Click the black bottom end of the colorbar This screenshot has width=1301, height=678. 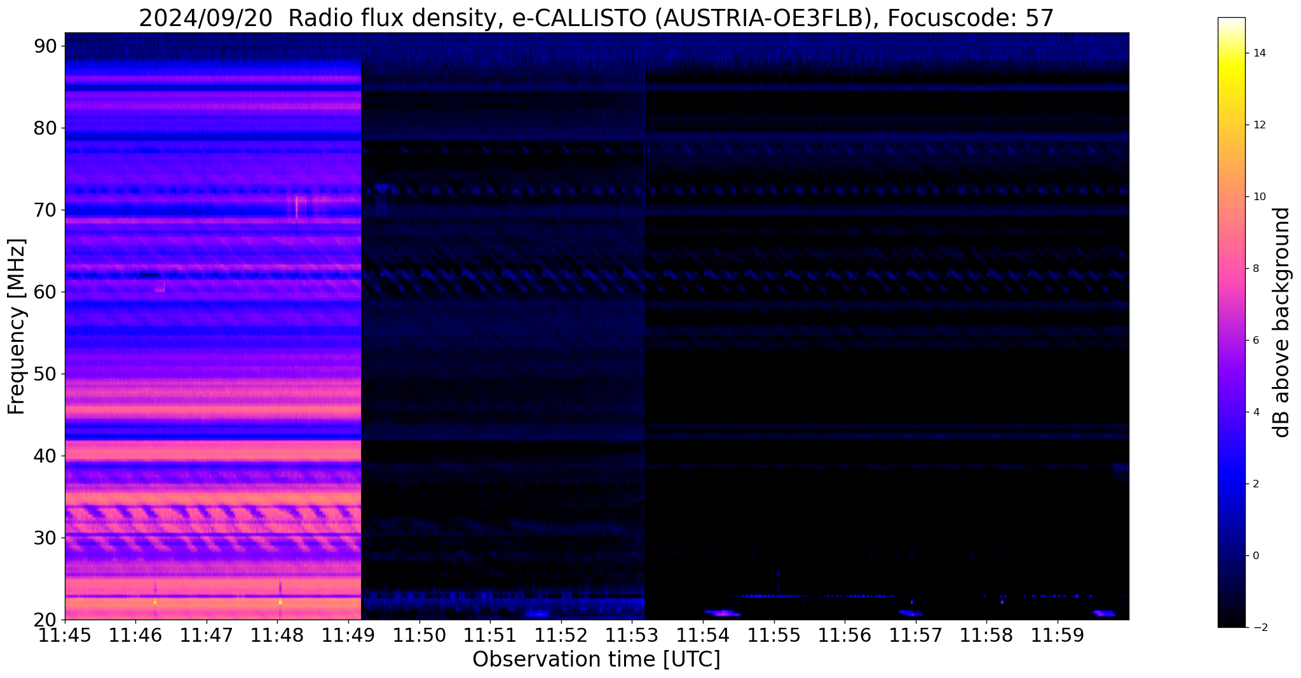pyautogui.click(x=1231, y=623)
